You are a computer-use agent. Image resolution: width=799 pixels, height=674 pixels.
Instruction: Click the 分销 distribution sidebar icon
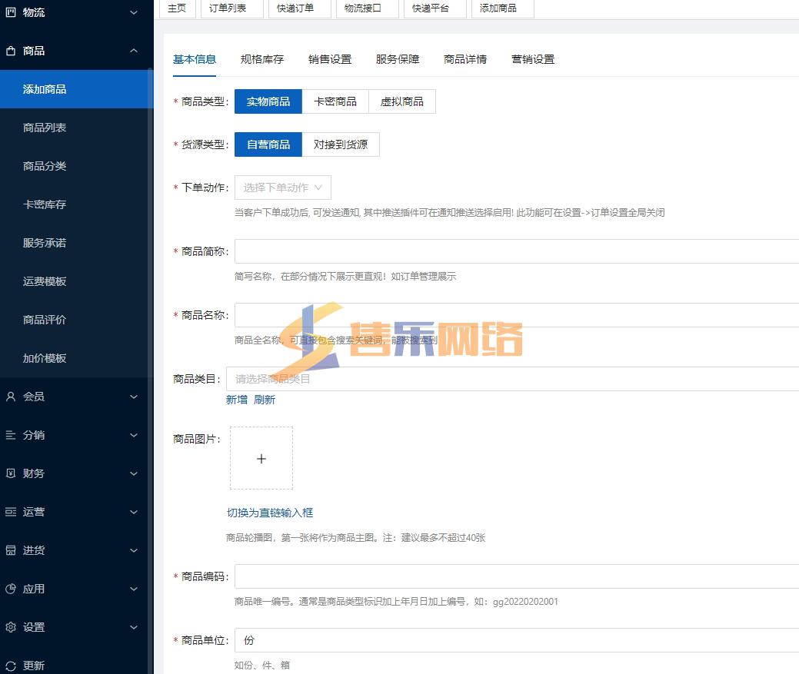11,435
